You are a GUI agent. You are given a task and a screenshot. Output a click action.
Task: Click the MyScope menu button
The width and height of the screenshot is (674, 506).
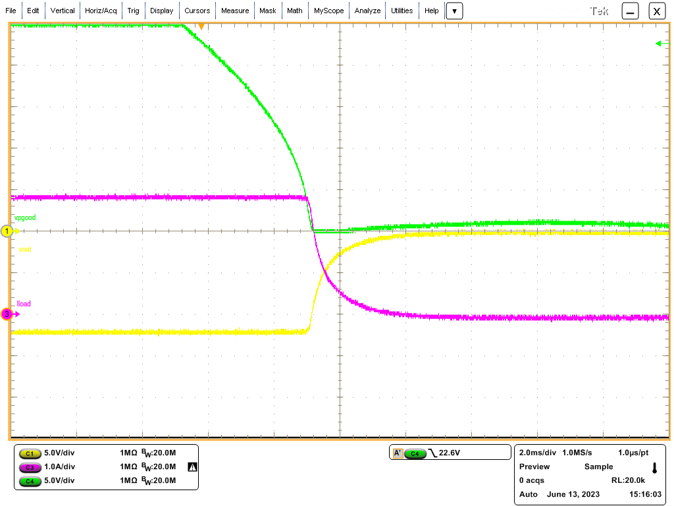pyautogui.click(x=328, y=11)
